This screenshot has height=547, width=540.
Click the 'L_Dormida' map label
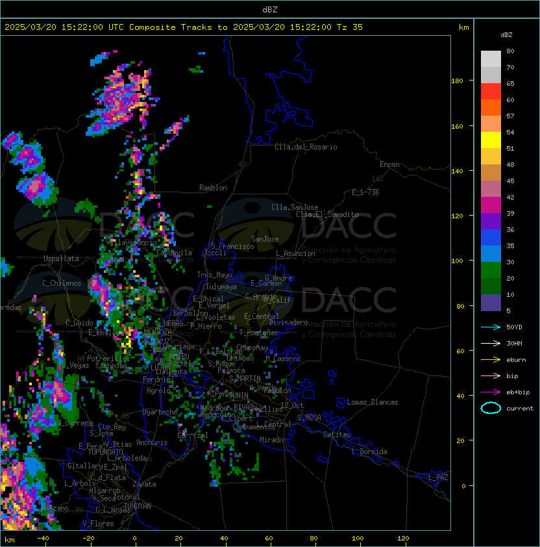(369, 452)
